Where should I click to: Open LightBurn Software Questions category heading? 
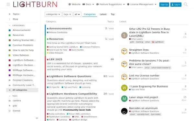click(70, 76)
